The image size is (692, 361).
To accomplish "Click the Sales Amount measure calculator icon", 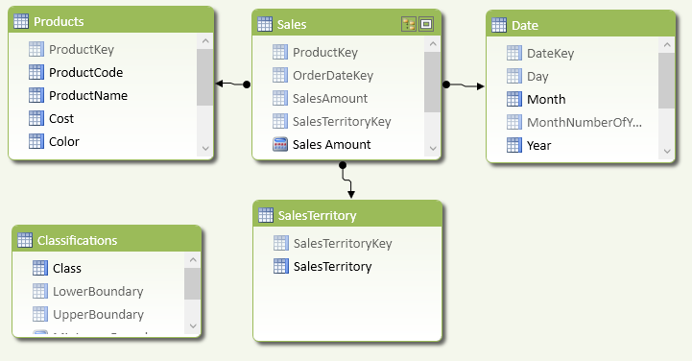I will tap(280, 144).
